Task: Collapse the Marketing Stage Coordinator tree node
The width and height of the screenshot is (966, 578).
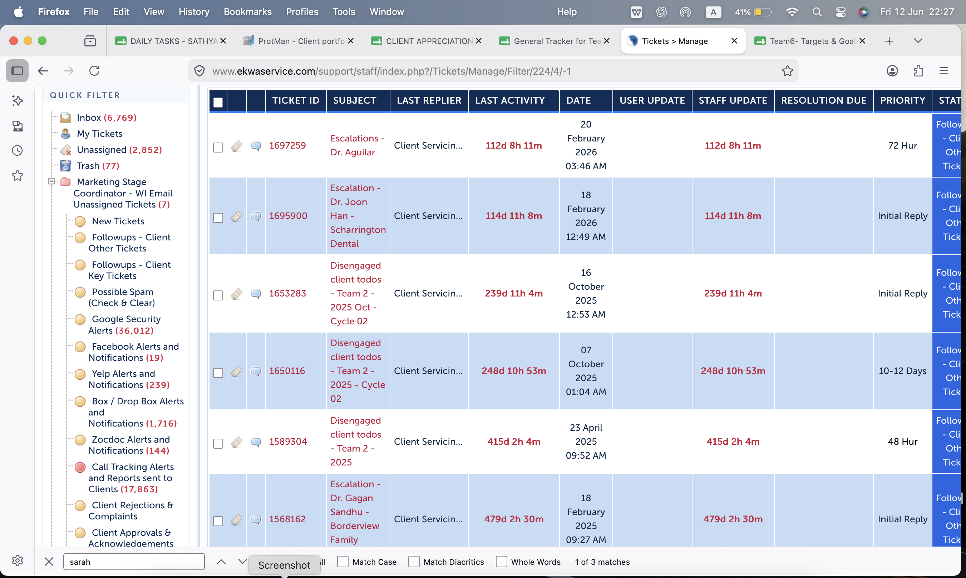Action: click(51, 181)
